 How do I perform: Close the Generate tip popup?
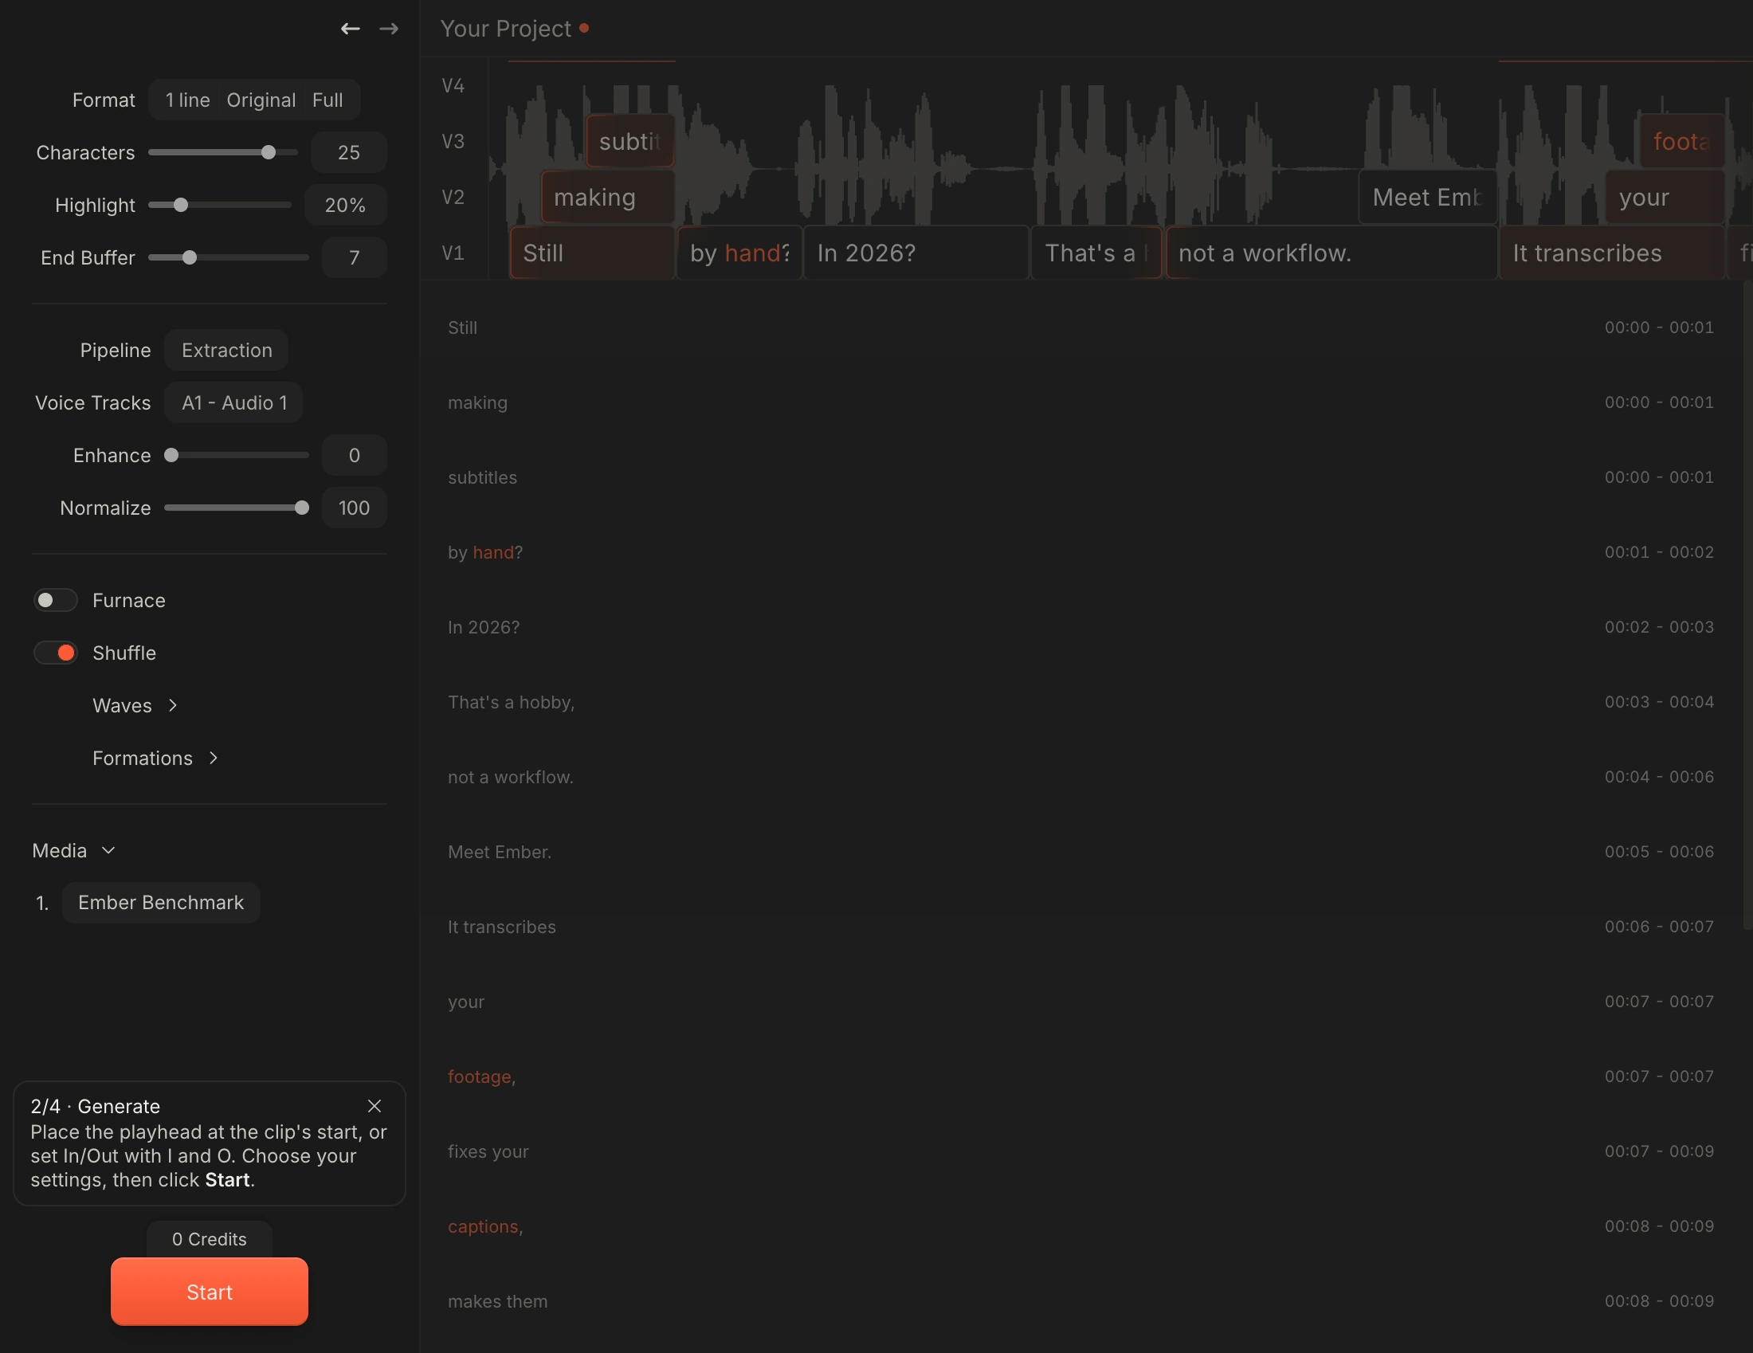pyautogui.click(x=374, y=1106)
